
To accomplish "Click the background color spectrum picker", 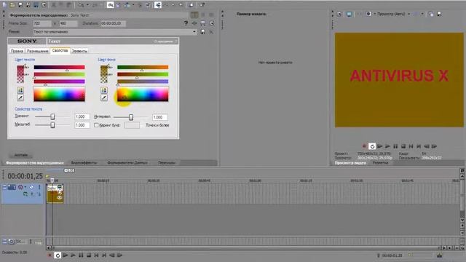I will pyautogui.click(x=143, y=94).
